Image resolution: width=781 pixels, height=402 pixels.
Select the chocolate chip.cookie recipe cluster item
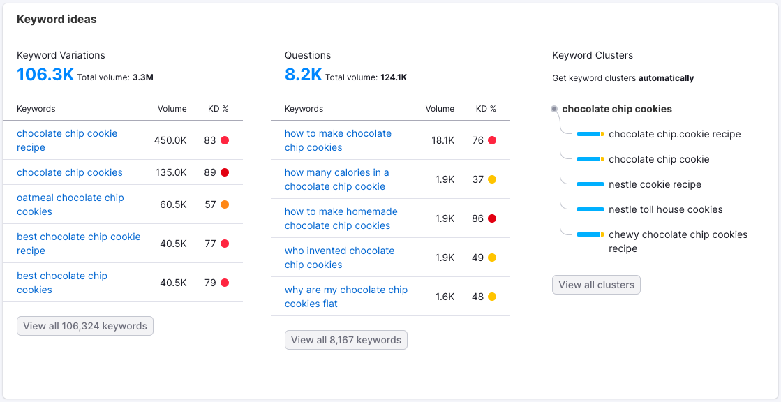(674, 134)
